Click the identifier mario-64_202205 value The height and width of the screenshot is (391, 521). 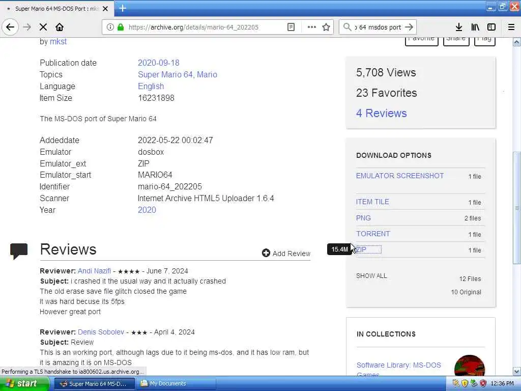coord(170,186)
